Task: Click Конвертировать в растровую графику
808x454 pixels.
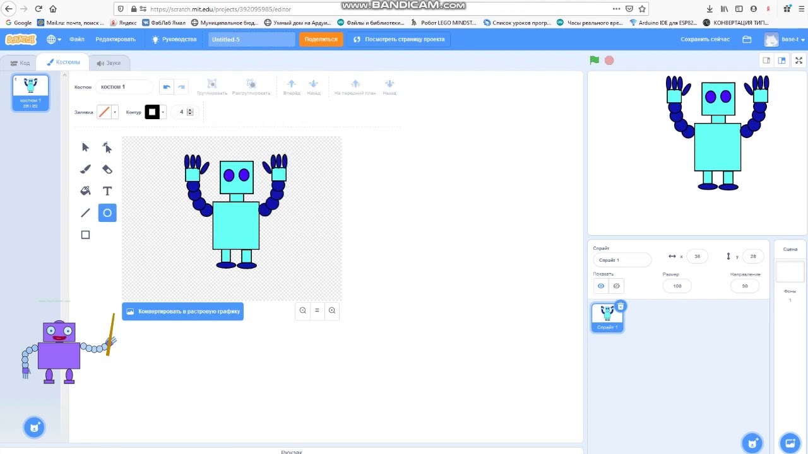Action: point(182,311)
